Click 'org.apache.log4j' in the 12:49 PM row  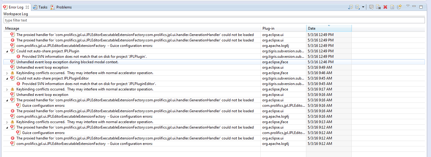pos(276,46)
